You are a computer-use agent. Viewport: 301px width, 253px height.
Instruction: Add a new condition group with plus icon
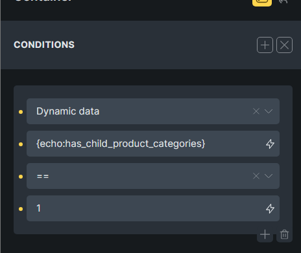265,45
